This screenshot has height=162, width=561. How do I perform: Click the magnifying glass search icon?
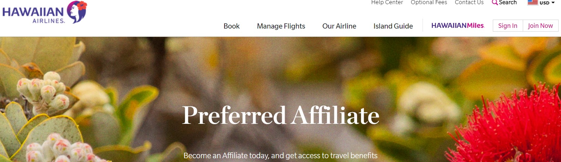[x=495, y=3]
